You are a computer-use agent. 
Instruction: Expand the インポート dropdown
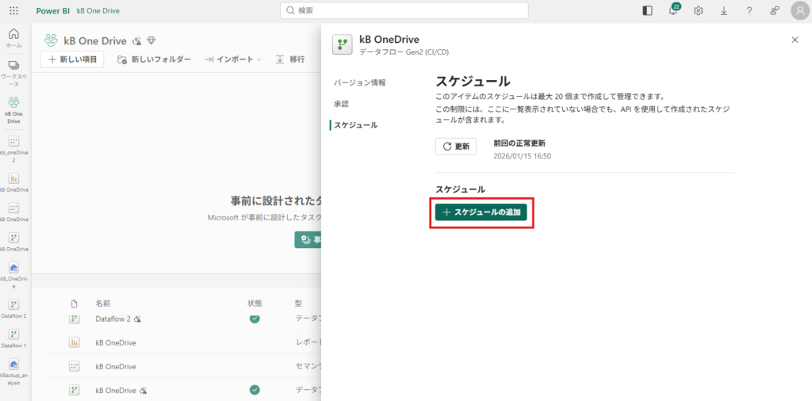(x=234, y=59)
